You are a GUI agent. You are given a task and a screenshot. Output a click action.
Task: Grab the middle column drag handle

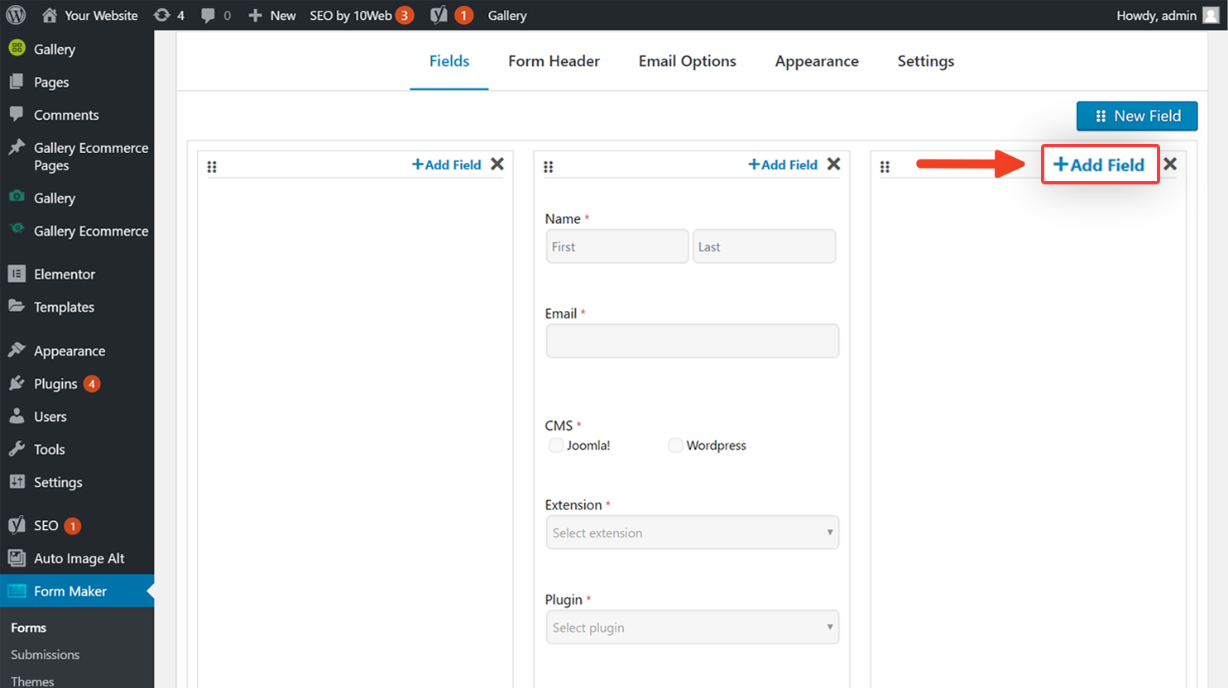coord(549,166)
